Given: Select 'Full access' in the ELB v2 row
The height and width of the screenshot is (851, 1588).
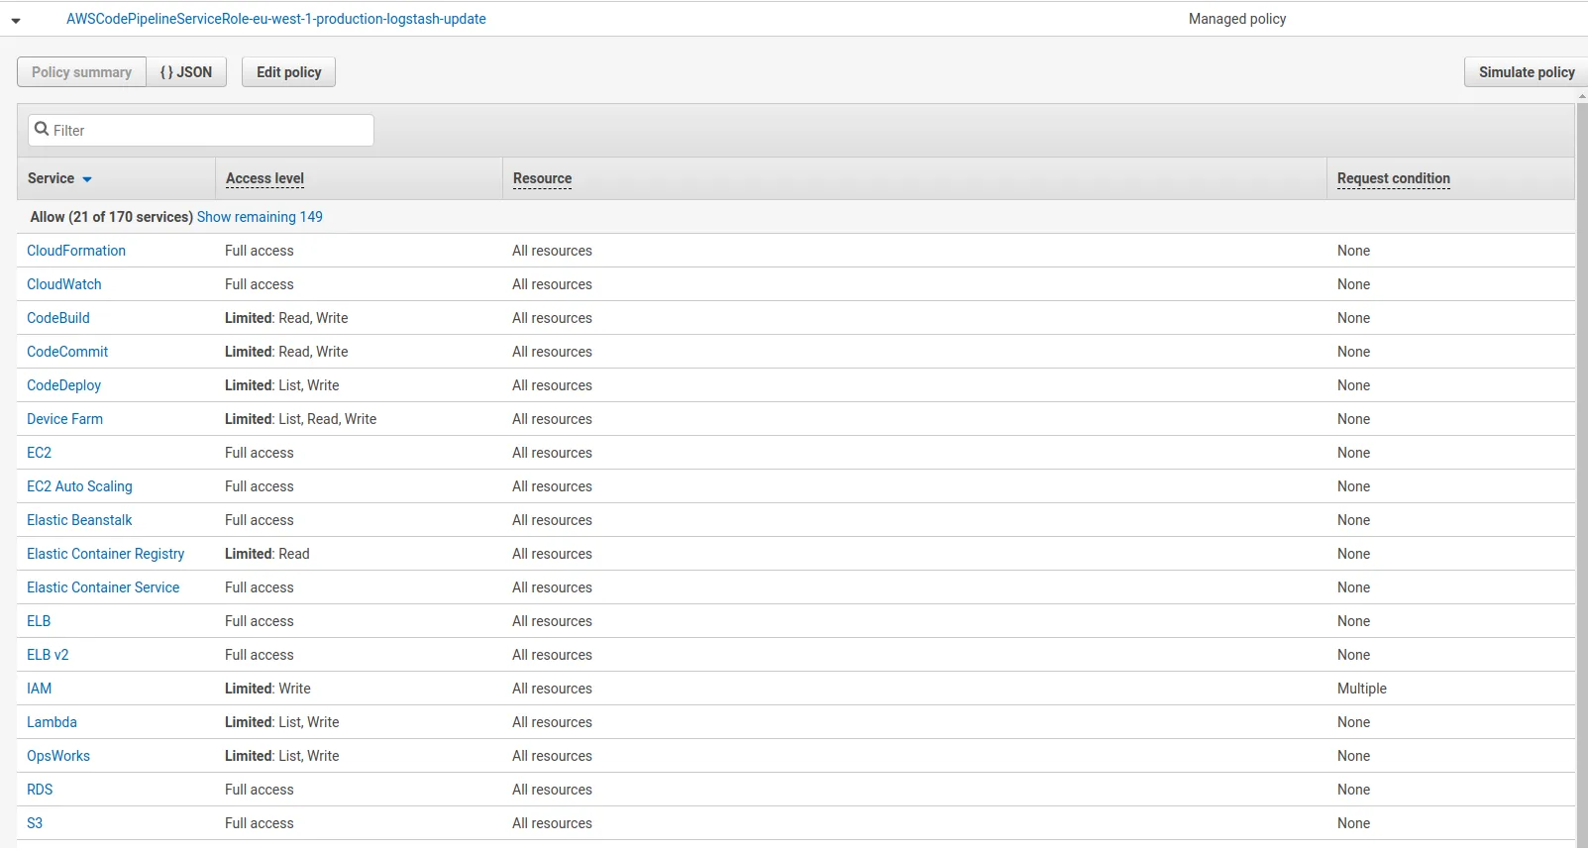Looking at the screenshot, I should coord(260,655).
